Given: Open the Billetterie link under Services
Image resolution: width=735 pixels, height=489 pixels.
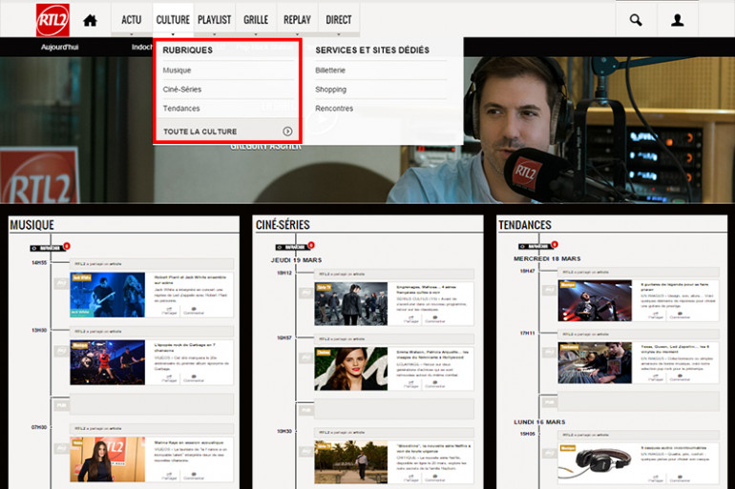Looking at the screenshot, I should tap(330, 71).
